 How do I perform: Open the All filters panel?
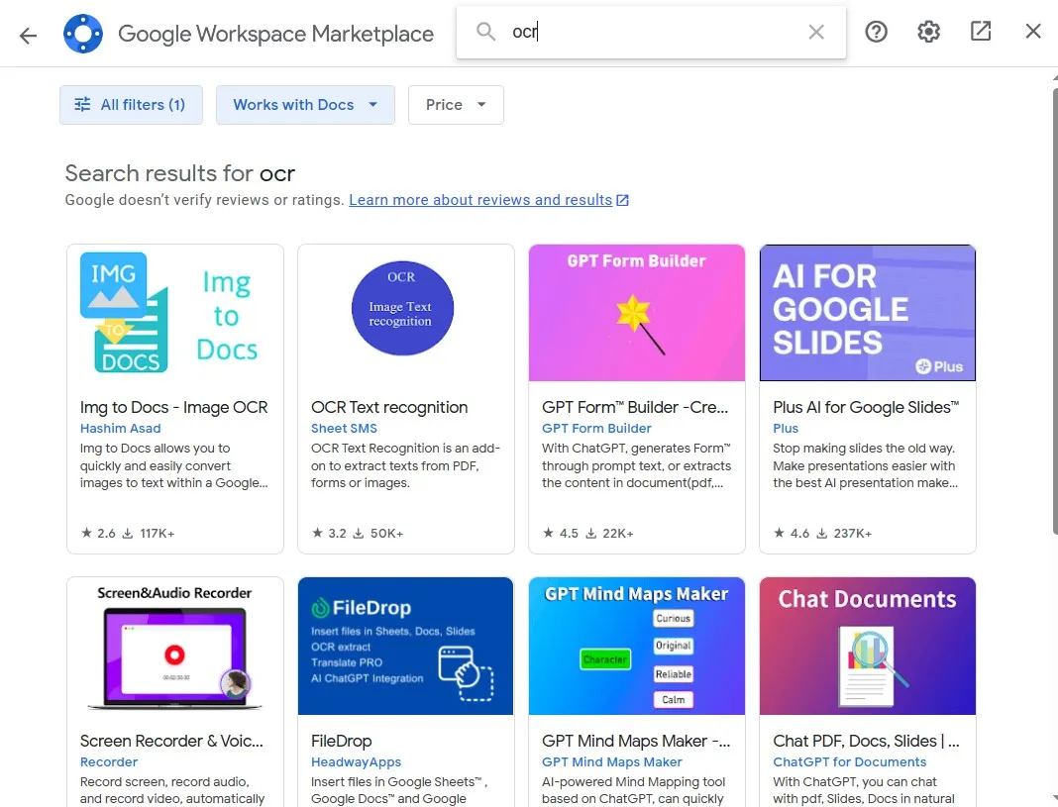point(131,104)
